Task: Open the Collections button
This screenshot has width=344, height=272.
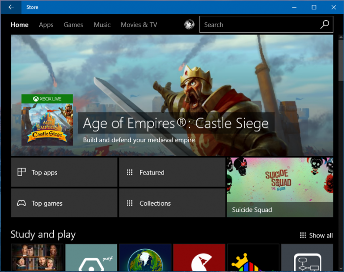Action: [x=172, y=203]
